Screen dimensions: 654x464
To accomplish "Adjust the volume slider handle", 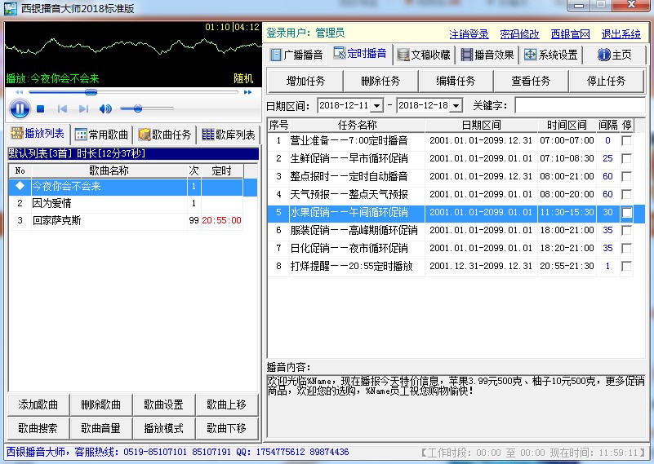I will [x=137, y=108].
